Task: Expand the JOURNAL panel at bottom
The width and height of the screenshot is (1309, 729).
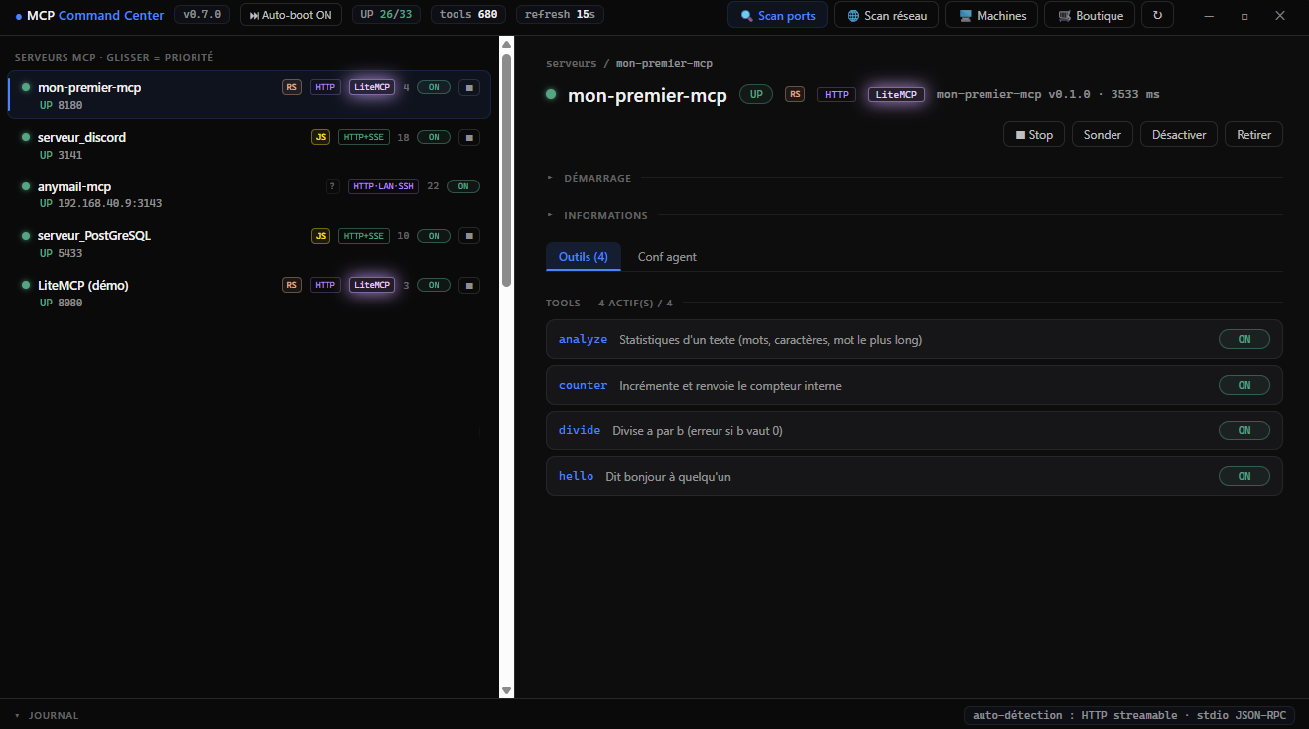Action: click(47, 715)
